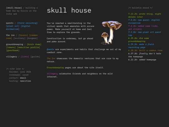Open the field recording quest page

(x=27, y=23)
